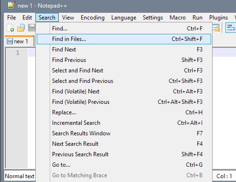Open Search Results Window
Image resolution: width=236 pixels, height=182 pixels.
124,133
